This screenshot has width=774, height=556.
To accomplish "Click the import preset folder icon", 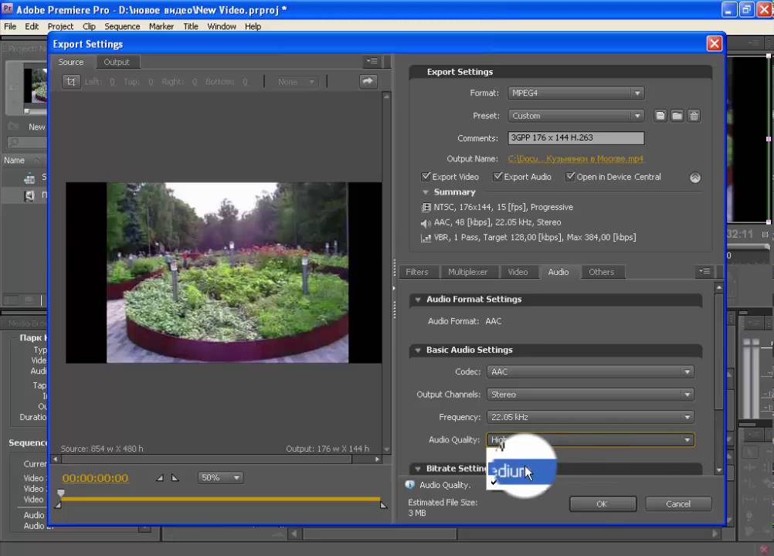I will click(x=677, y=116).
